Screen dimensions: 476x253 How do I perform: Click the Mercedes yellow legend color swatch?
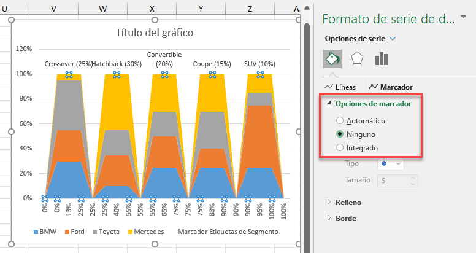(x=130, y=232)
